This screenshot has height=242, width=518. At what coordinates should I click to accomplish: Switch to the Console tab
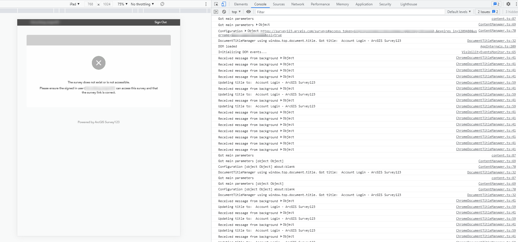(260, 4)
